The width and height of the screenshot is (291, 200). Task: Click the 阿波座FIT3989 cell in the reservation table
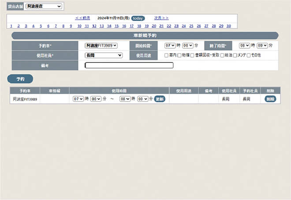[25, 99]
